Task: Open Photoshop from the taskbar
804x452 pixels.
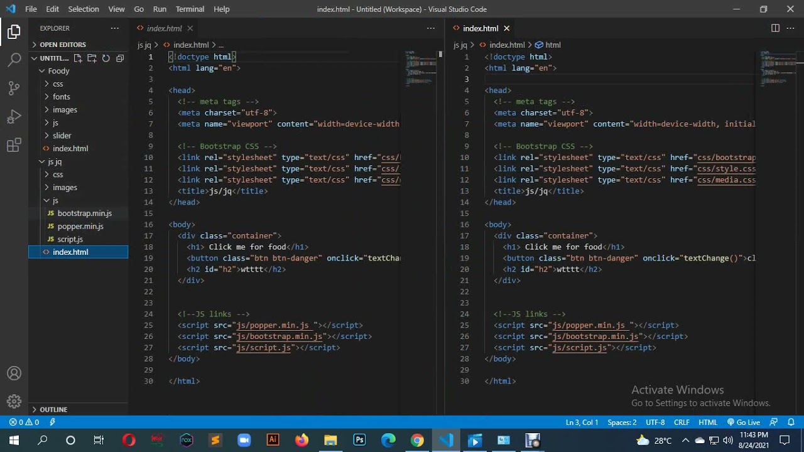Action: (x=359, y=440)
